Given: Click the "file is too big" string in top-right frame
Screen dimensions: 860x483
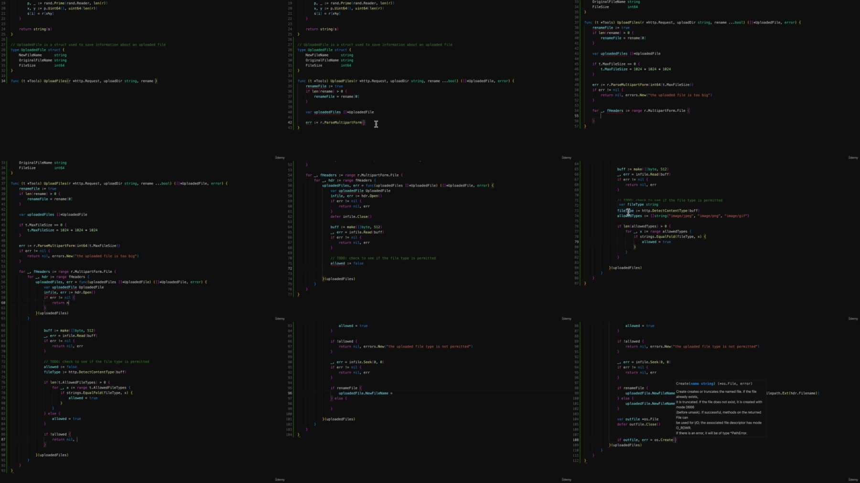Looking at the screenshot, I should (x=680, y=95).
